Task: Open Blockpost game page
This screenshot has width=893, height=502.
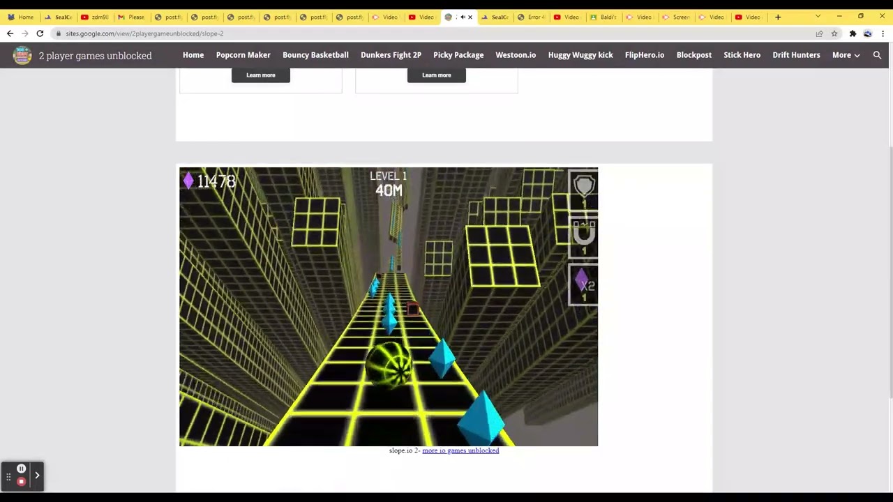Action: (x=694, y=55)
